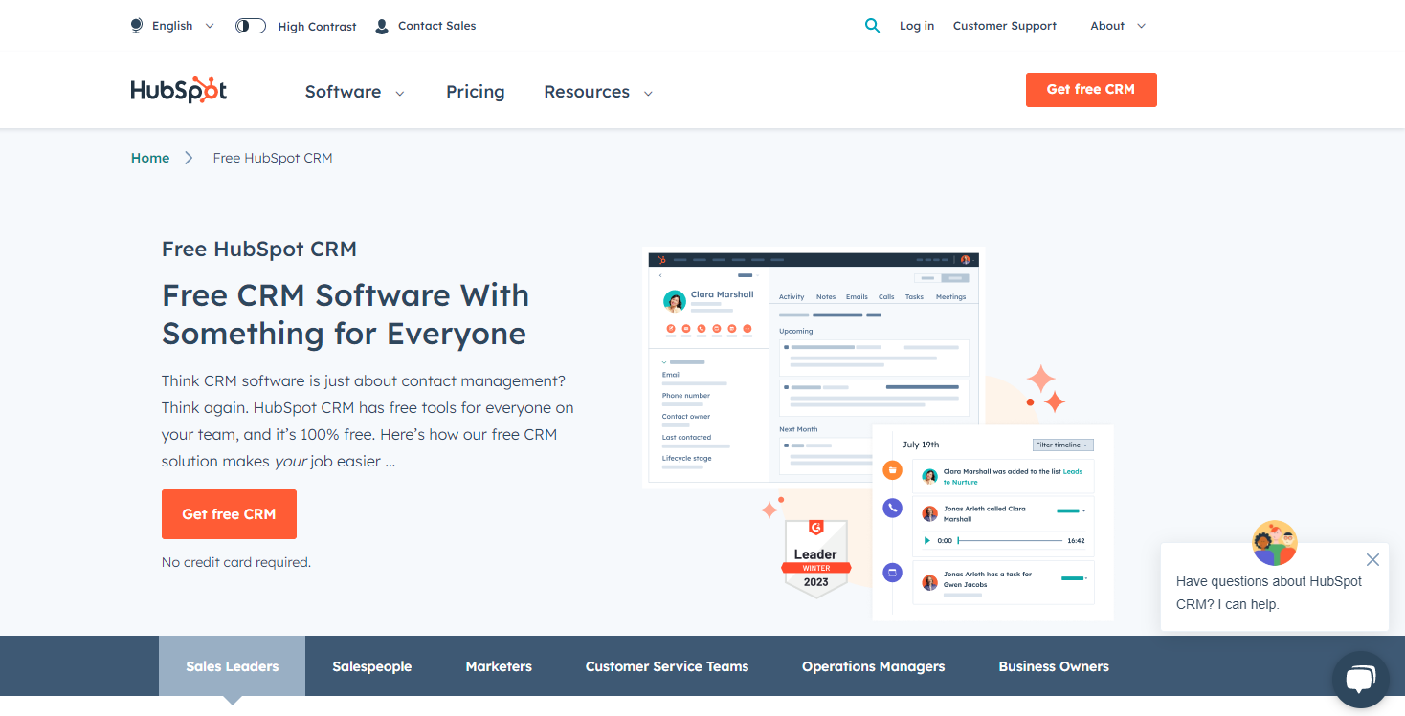Click the 'Have questions about HubSpot CRM?' message

point(1269,593)
